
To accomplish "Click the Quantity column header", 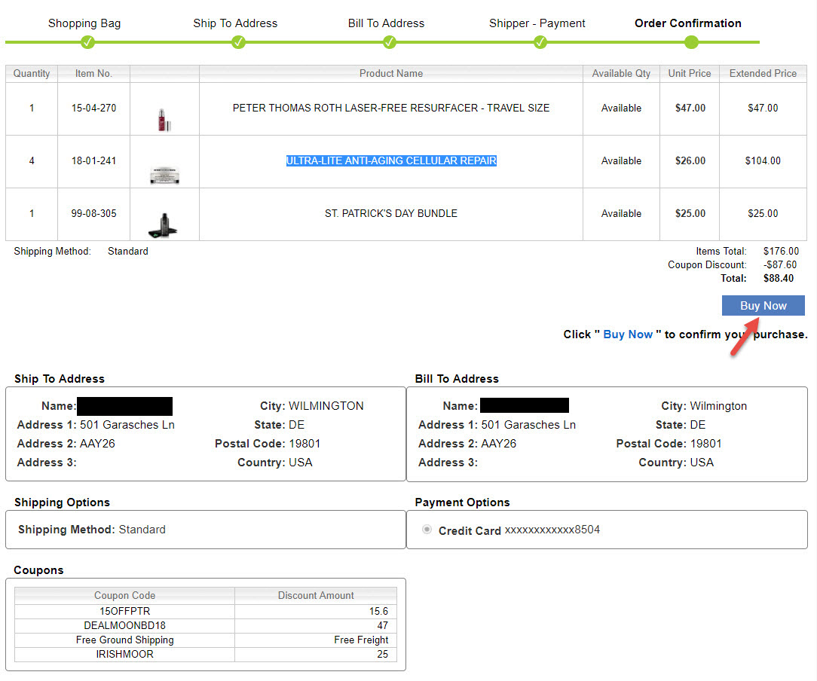I will (x=32, y=73).
